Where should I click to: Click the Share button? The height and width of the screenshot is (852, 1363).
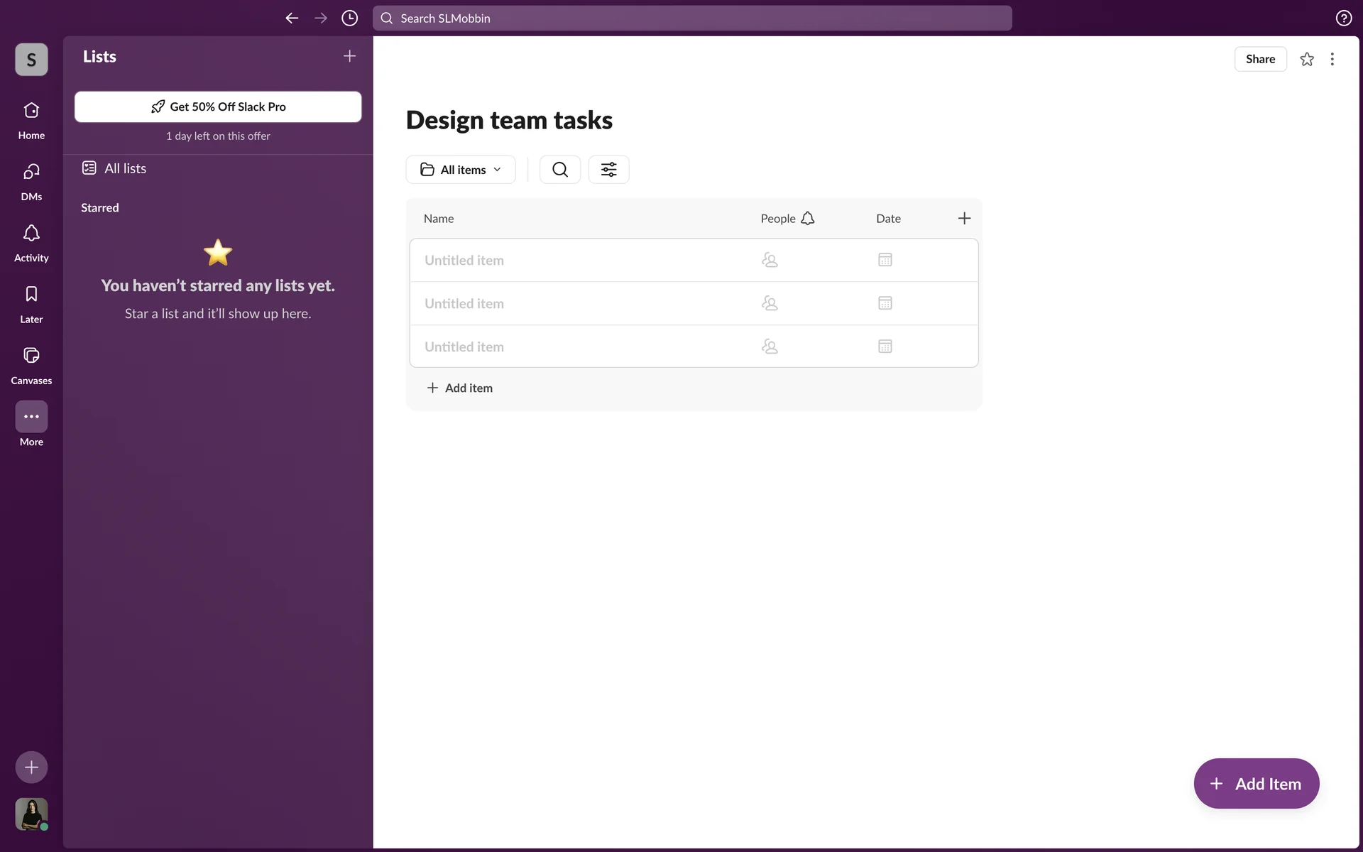pyautogui.click(x=1260, y=60)
